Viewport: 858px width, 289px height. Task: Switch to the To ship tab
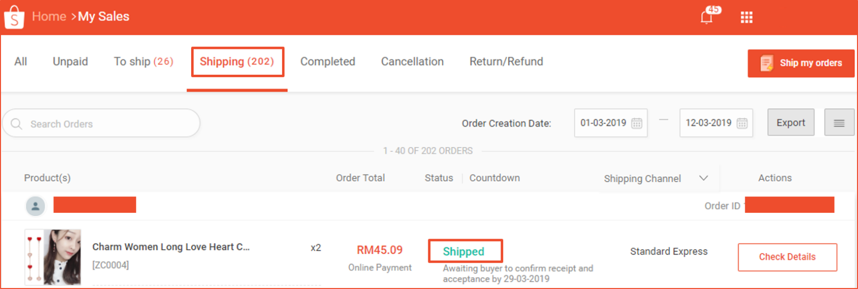143,62
